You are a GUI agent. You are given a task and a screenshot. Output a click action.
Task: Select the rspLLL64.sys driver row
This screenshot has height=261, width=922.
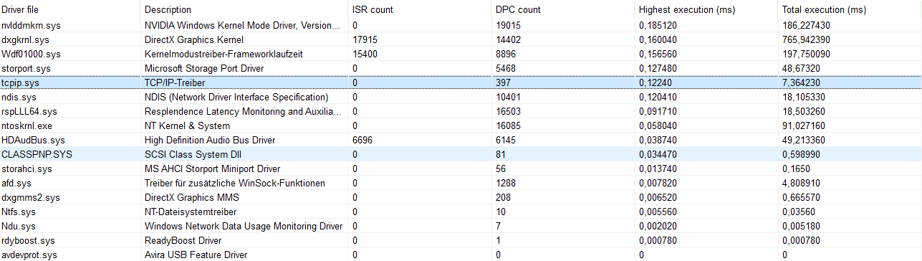[461, 111]
